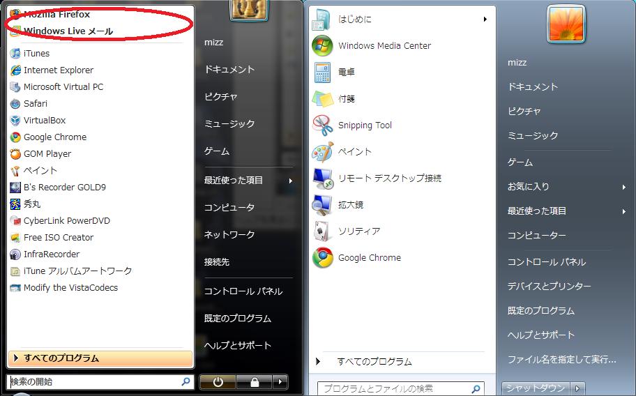Open ヘルプとサポート in Windows 7 menu
636x396 pixels.
click(541, 335)
